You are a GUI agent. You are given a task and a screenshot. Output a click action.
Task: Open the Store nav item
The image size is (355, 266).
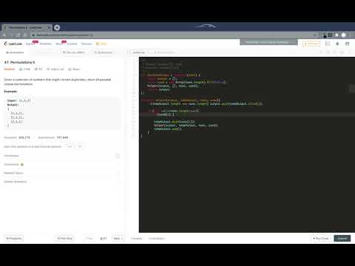(x=101, y=44)
